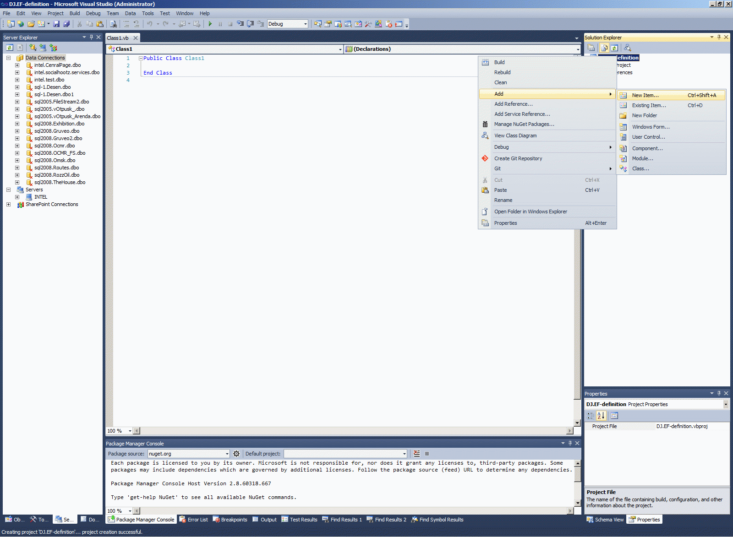Screen dimensions: 733x537
Task: Click the Properties icon in Solution Explorer toolbar
Action: click(591, 48)
